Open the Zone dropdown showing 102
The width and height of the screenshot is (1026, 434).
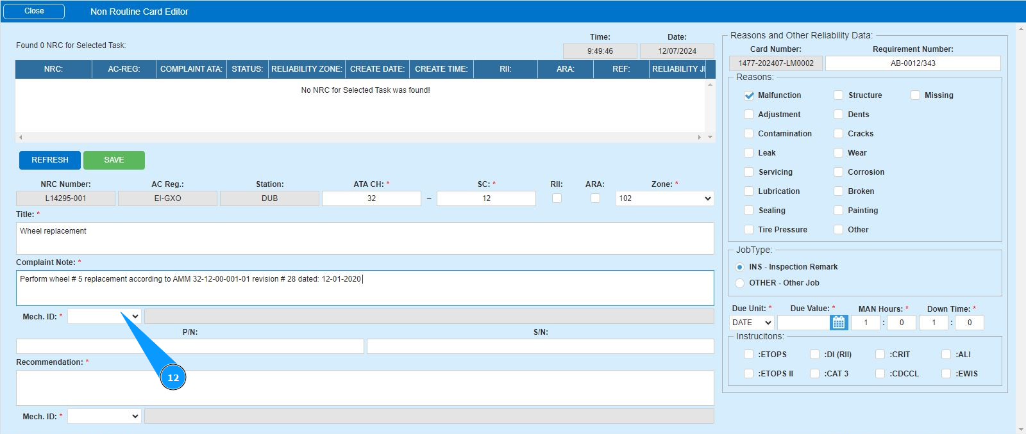click(x=664, y=198)
